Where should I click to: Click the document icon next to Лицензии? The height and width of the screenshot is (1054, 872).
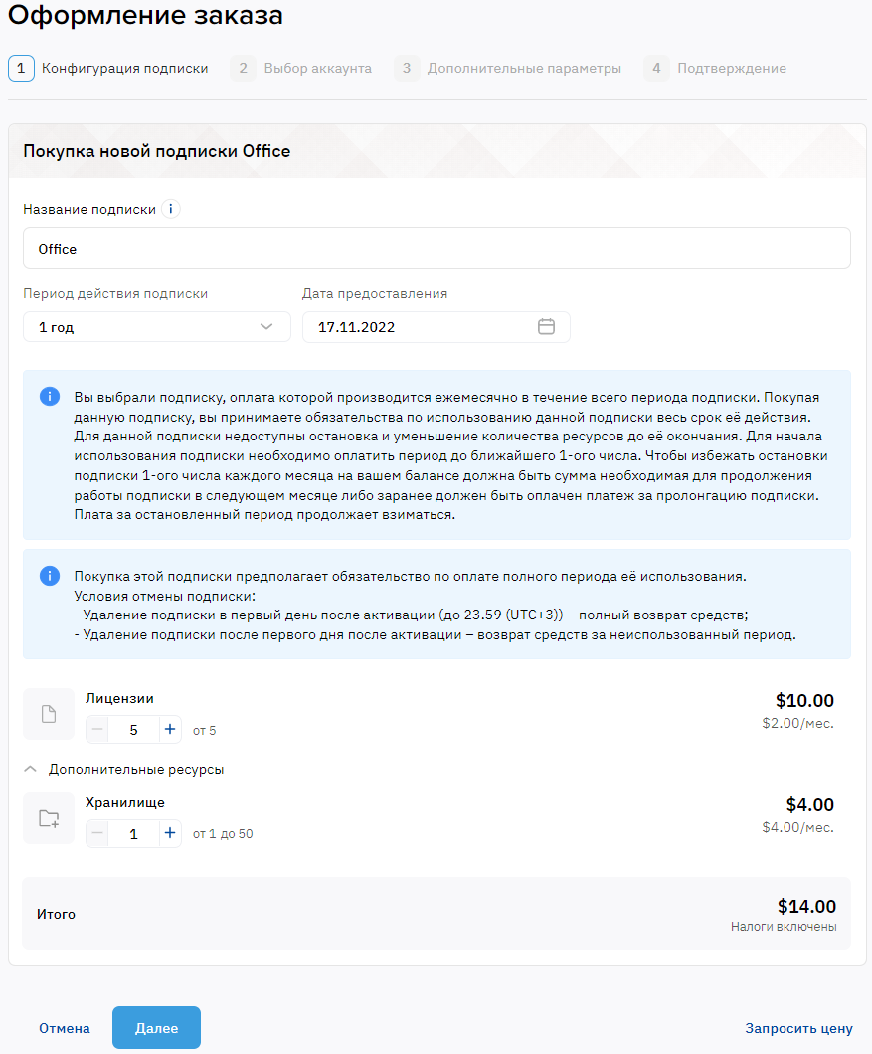49,714
